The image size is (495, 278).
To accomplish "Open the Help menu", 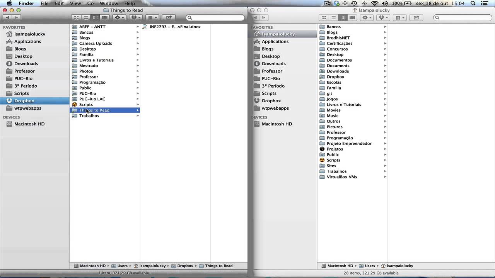I will tap(130, 3).
